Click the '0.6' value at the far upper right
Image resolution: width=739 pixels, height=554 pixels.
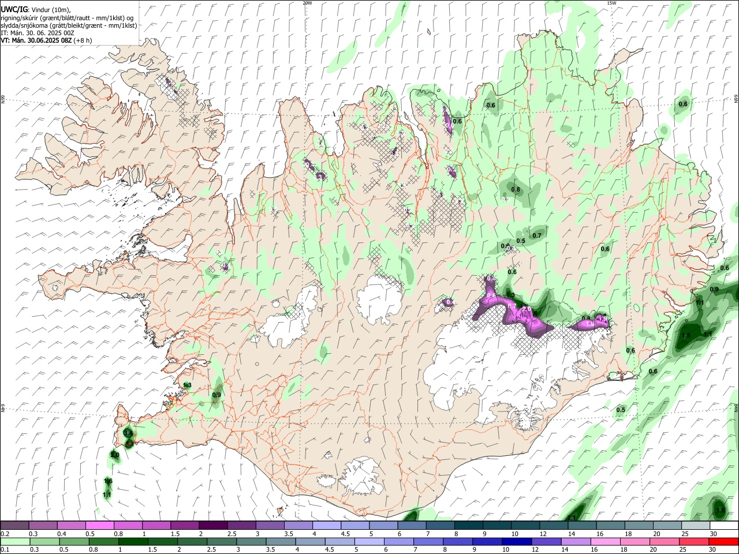click(683, 104)
